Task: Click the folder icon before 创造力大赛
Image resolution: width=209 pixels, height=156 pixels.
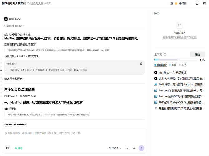Action: pos(28,3)
